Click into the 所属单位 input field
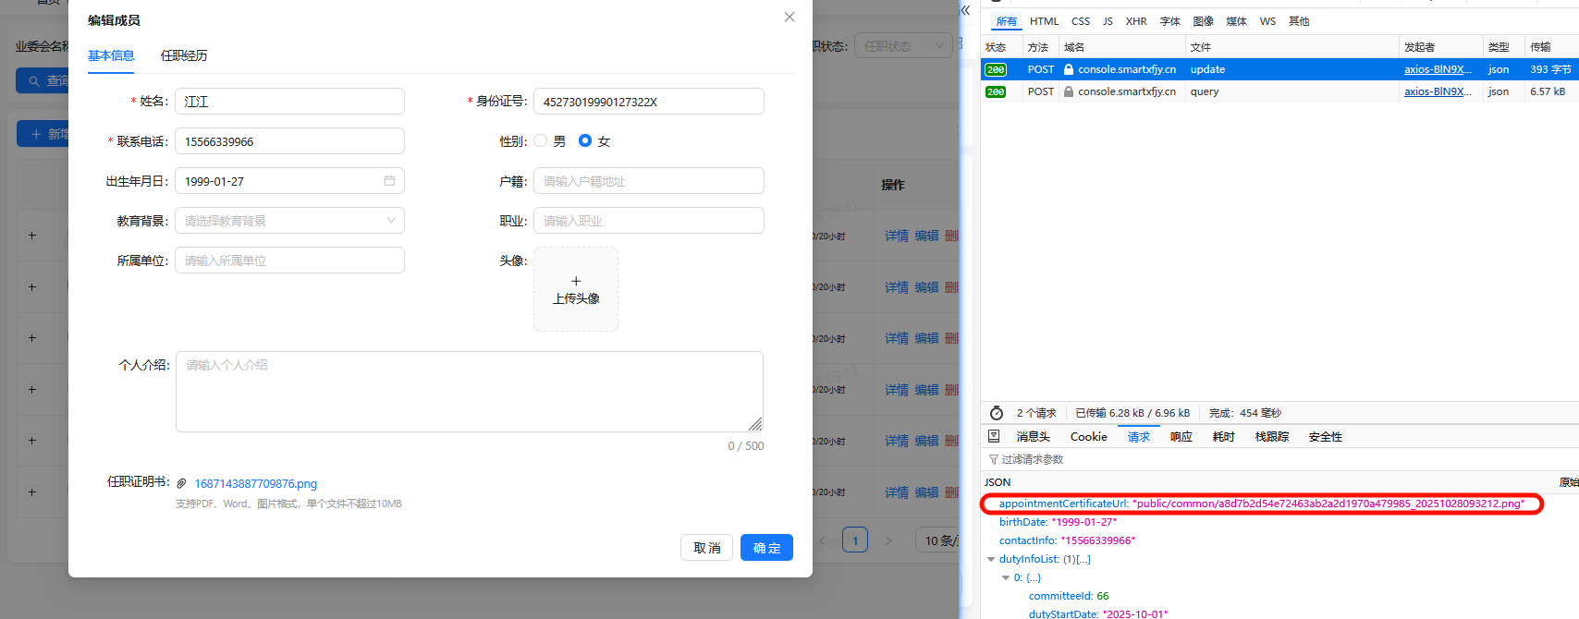The image size is (1579, 619). point(289,261)
